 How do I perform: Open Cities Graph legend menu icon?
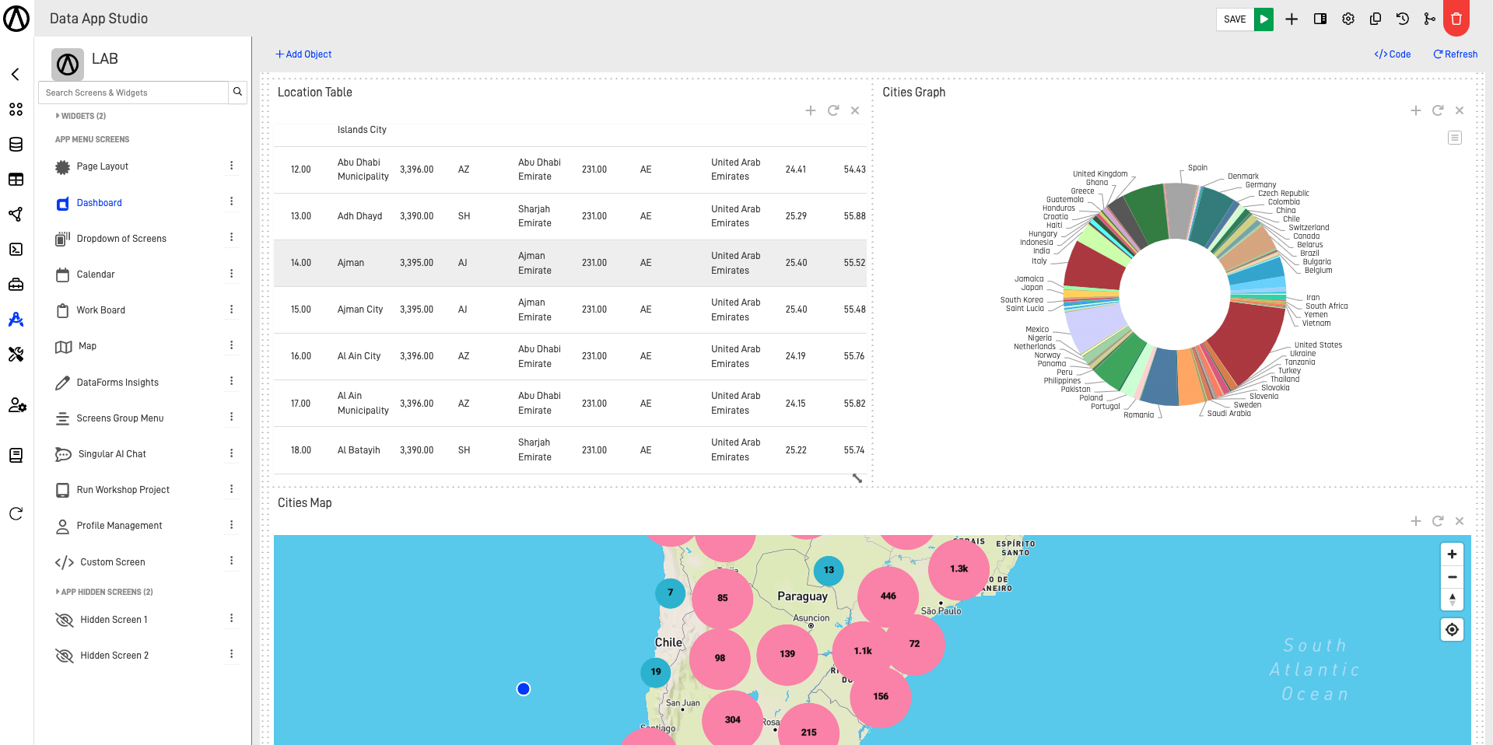[1455, 138]
